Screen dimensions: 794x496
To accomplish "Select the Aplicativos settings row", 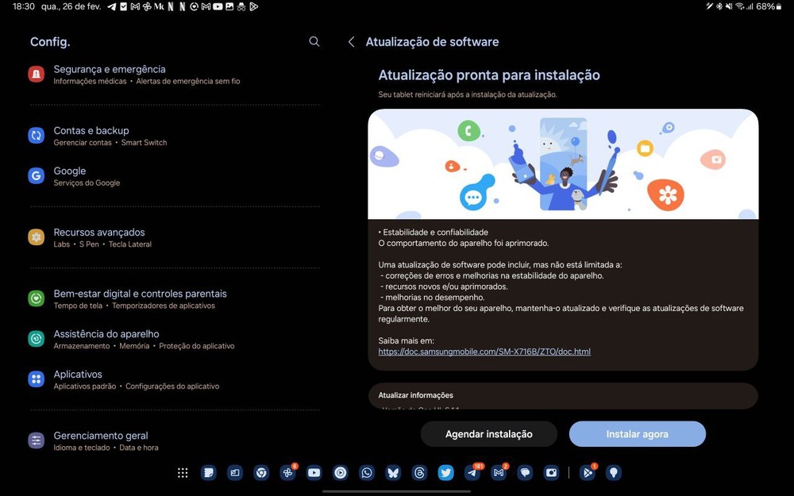I will [x=174, y=379].
